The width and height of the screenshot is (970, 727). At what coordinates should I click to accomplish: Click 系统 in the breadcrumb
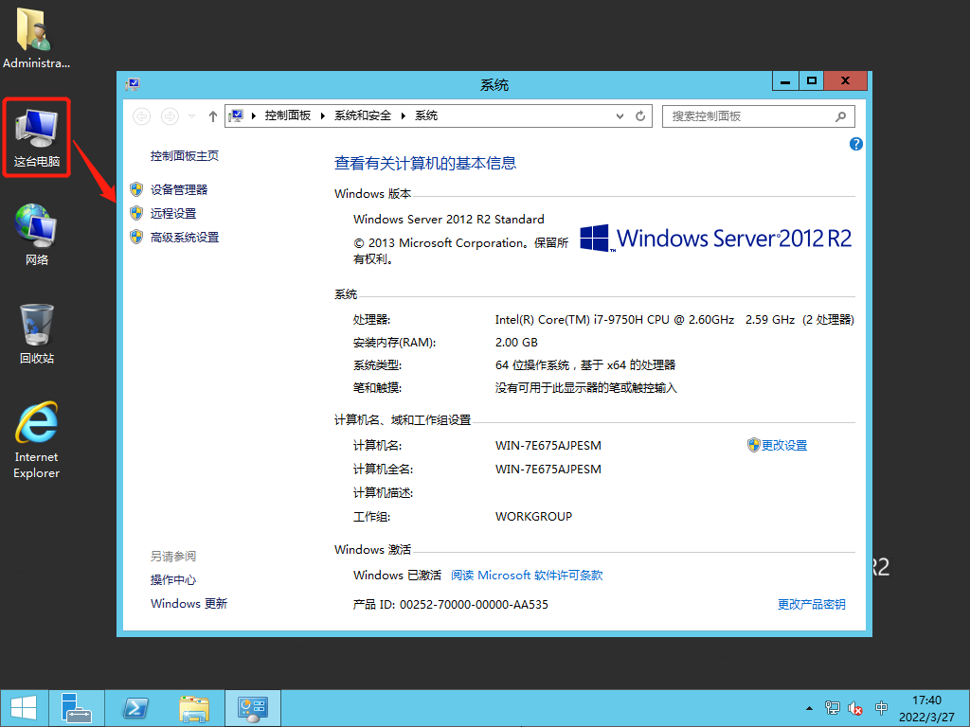tap(426, 115)
